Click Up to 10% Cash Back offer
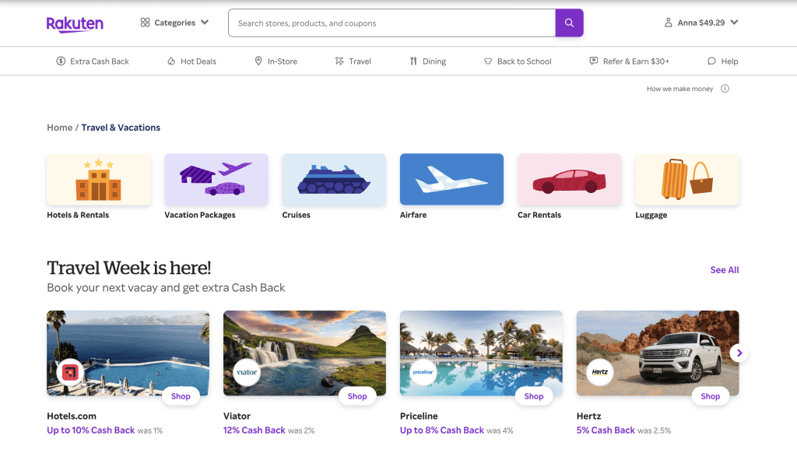The width and height of the screenshot is (797, 467). pos(91,430)
